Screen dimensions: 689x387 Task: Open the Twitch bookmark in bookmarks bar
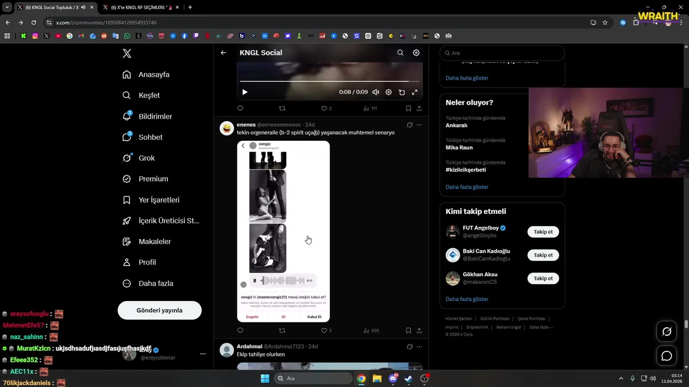196,36
